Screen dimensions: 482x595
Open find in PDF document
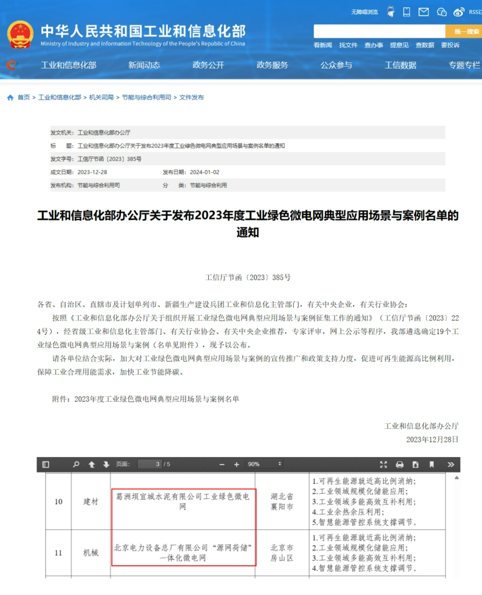point(76,465)
